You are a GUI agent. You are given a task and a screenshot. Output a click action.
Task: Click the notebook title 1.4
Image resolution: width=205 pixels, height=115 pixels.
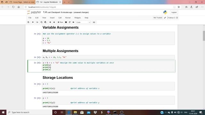45,12
